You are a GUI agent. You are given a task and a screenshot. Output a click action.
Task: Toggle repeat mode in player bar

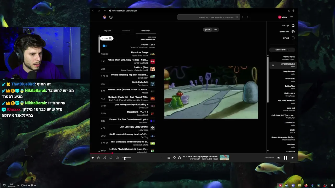111,158
